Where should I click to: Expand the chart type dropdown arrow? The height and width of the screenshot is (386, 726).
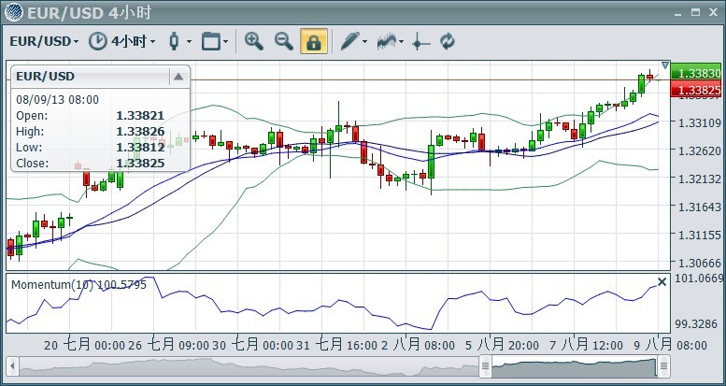click(x=189, y=42)
